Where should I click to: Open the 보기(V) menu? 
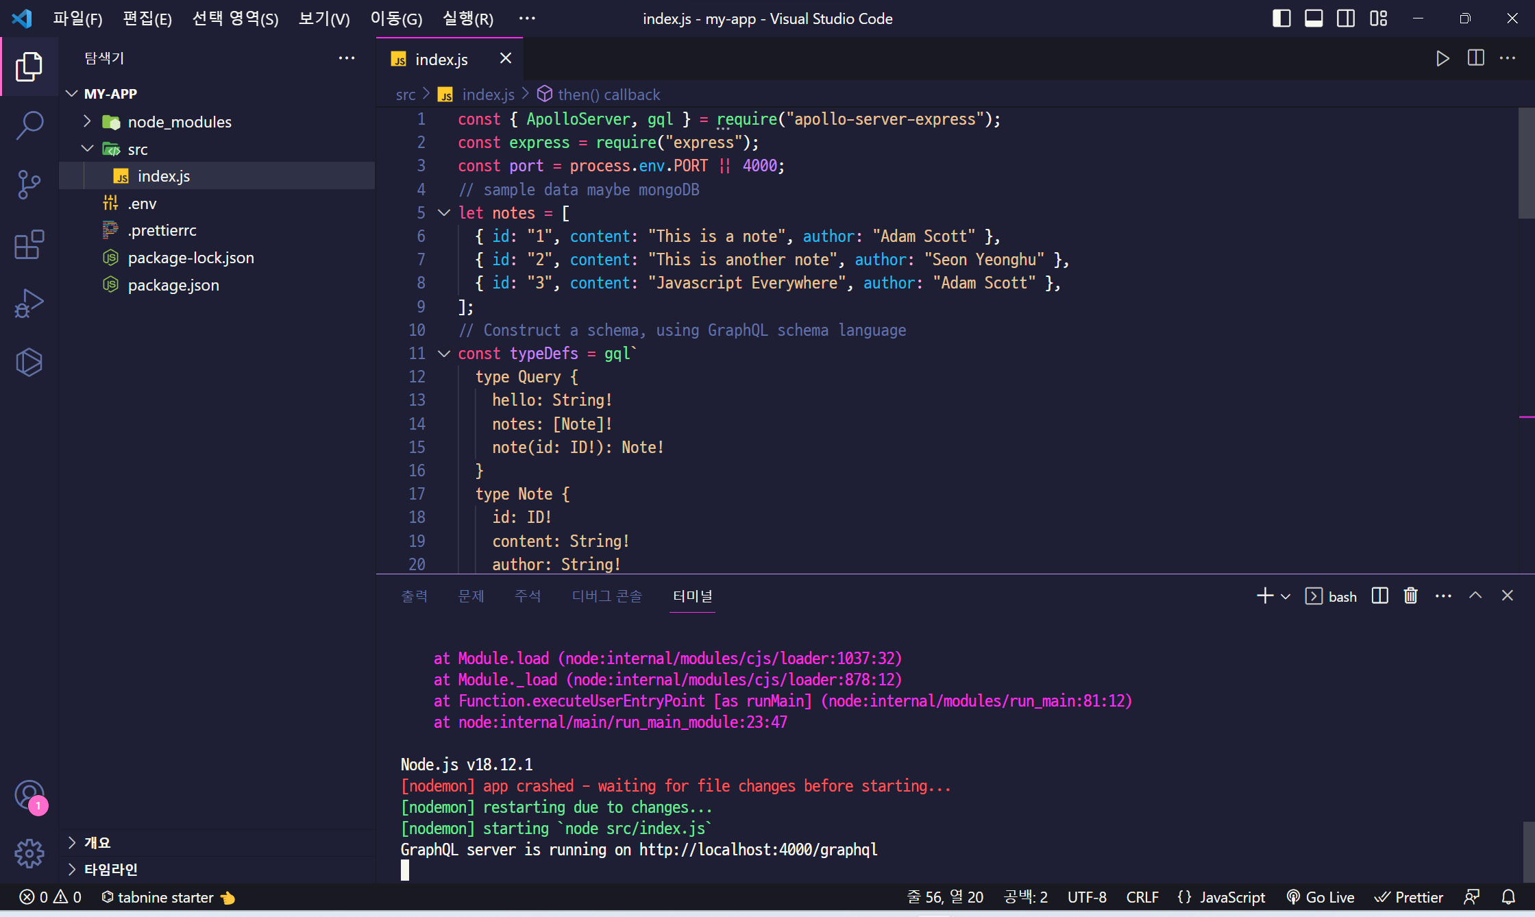click(324, 19)
